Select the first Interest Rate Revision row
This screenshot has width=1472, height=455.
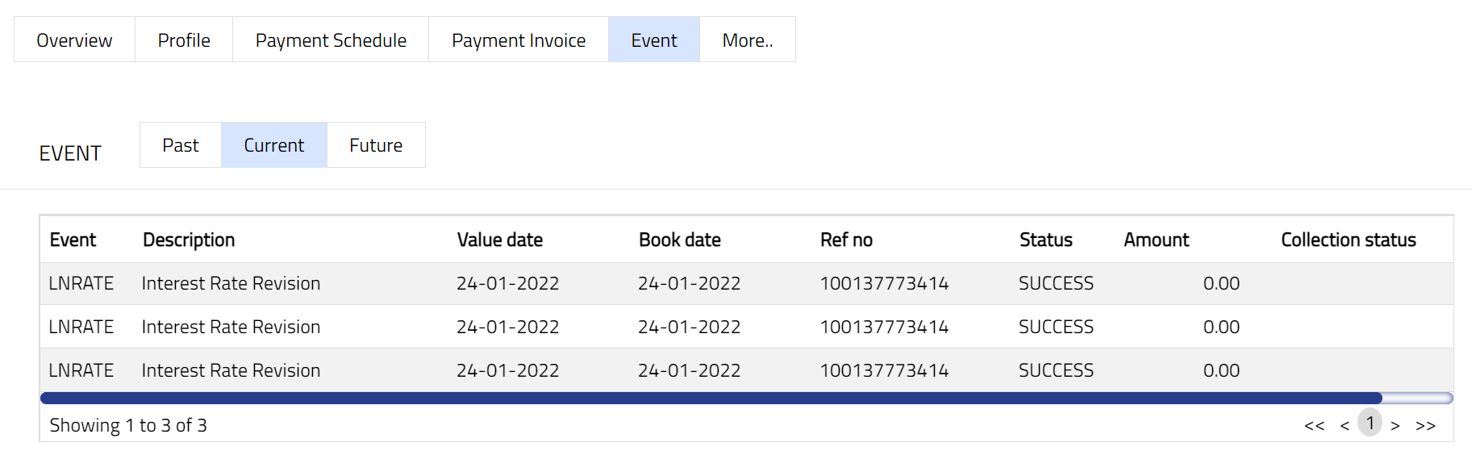pos(231,283)
